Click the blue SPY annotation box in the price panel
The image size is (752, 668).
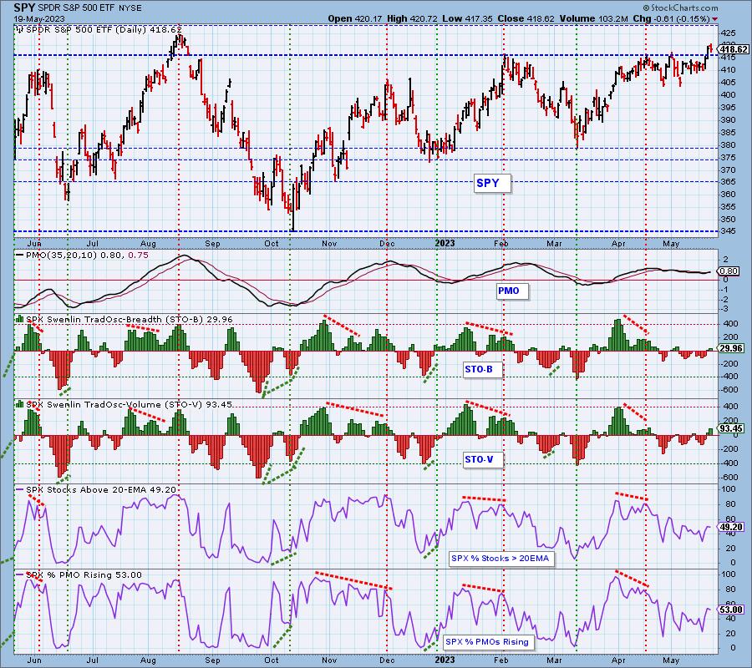tap(492, 183)
